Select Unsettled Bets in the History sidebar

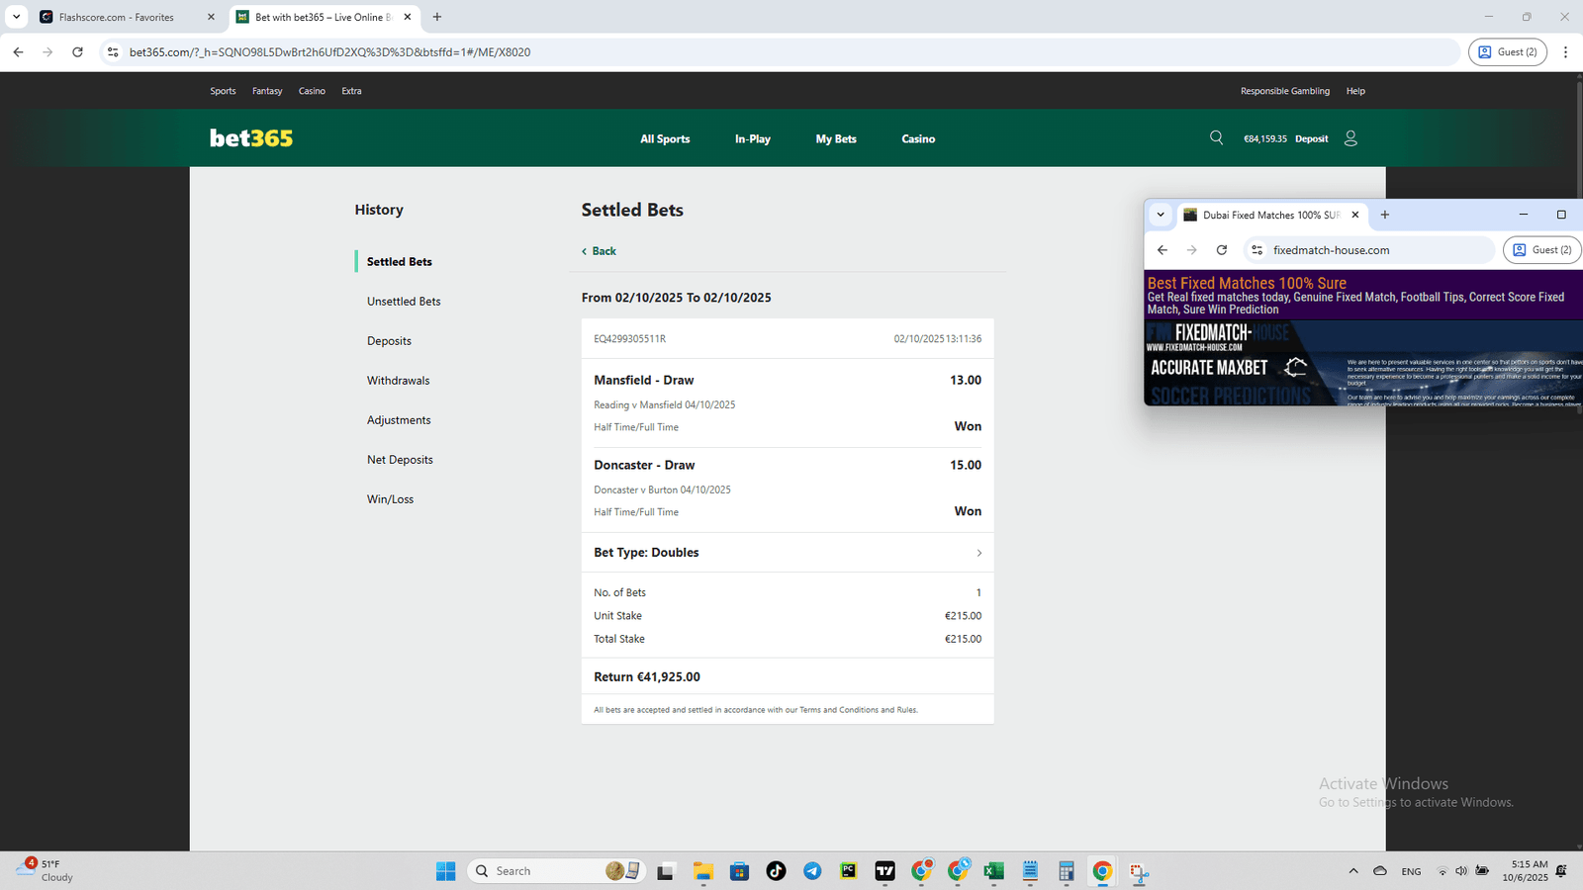(x=404, y=302)
